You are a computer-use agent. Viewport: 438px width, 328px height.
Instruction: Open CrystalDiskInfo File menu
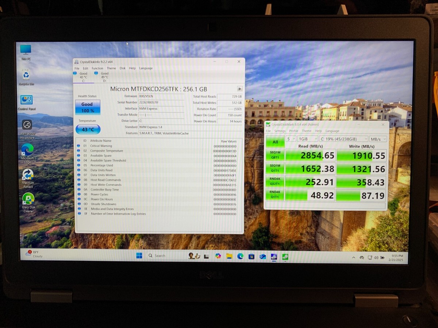(77, 68)
